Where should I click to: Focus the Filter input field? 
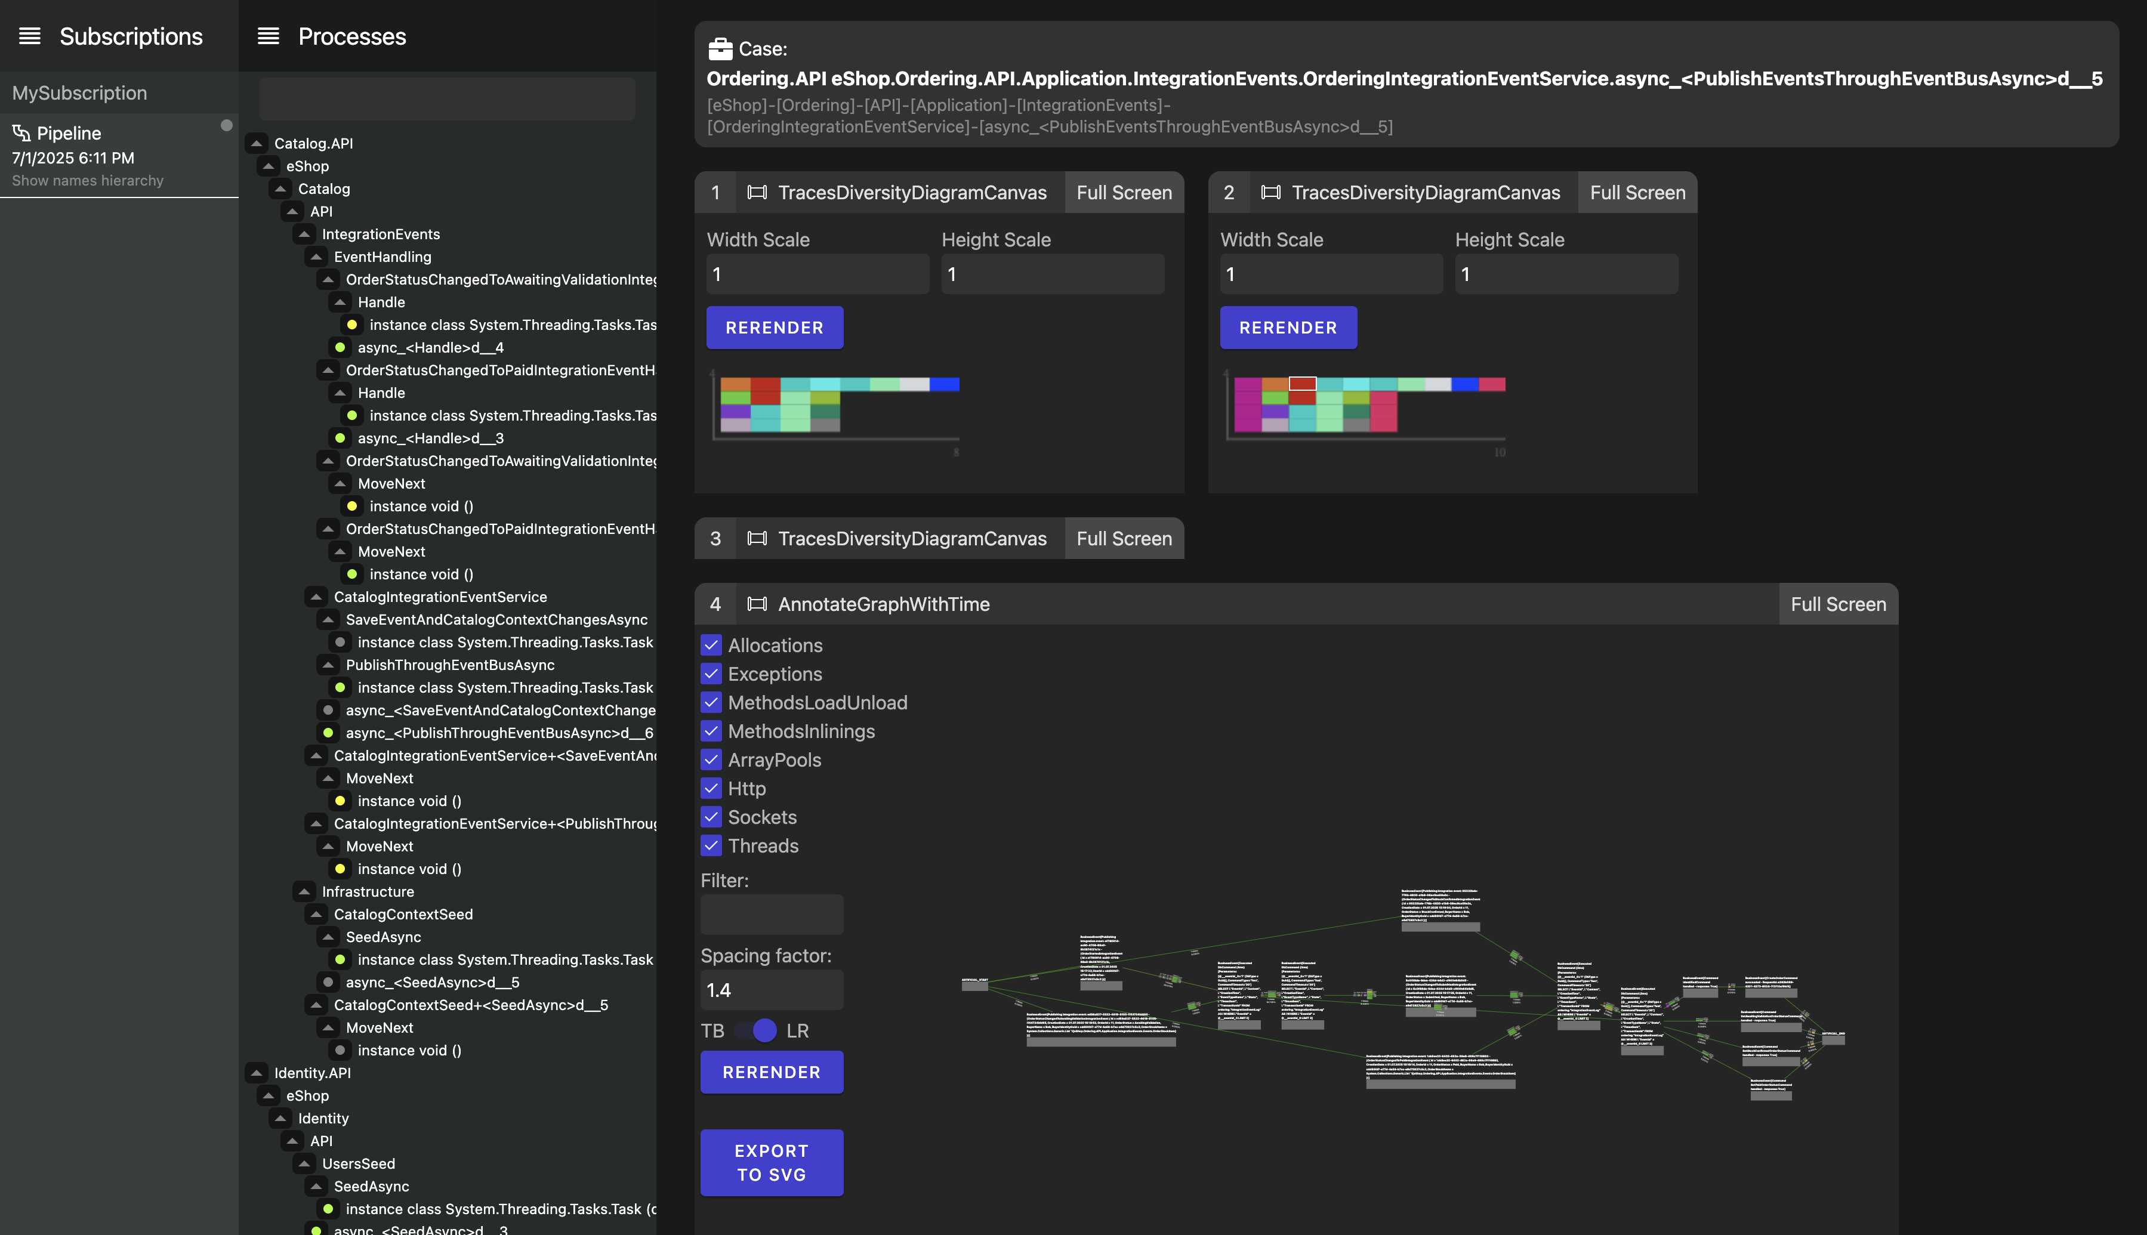[771, 915]
